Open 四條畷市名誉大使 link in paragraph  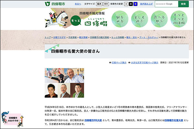click(x=174, y=120)
